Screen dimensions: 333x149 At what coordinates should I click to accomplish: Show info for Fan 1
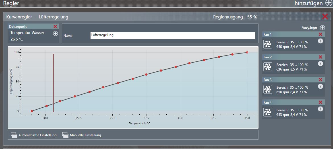[320, 41]
